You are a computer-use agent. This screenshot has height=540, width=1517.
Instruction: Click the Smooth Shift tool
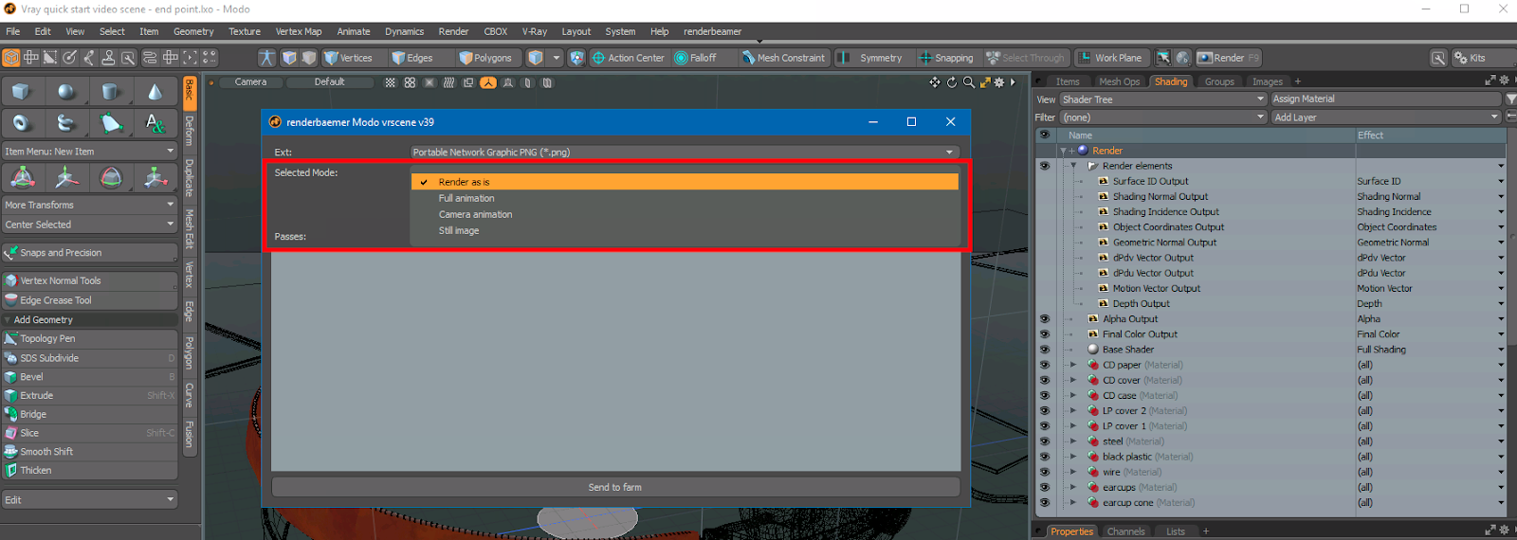89,452
